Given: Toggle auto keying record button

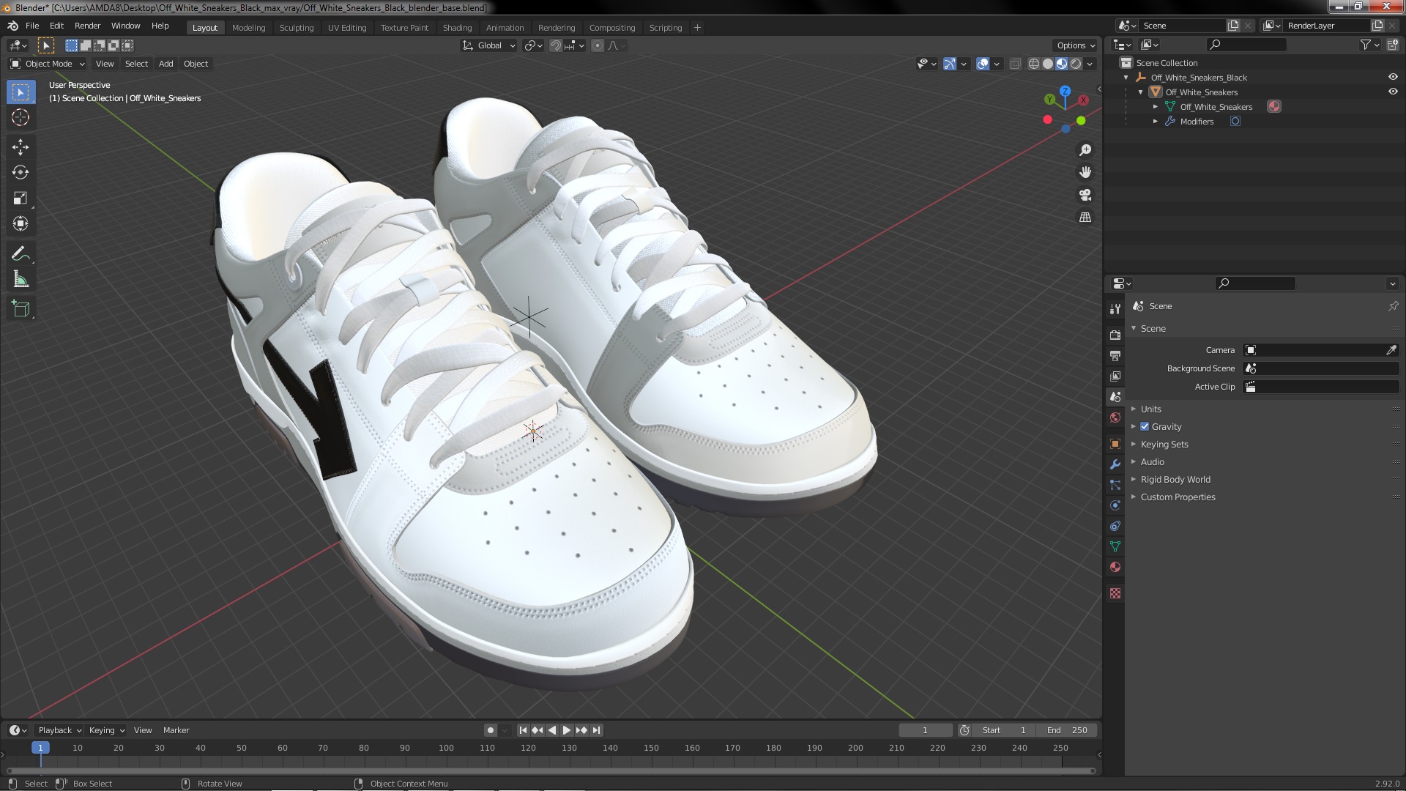Looking at the screenshot, I should pos(490,730).
